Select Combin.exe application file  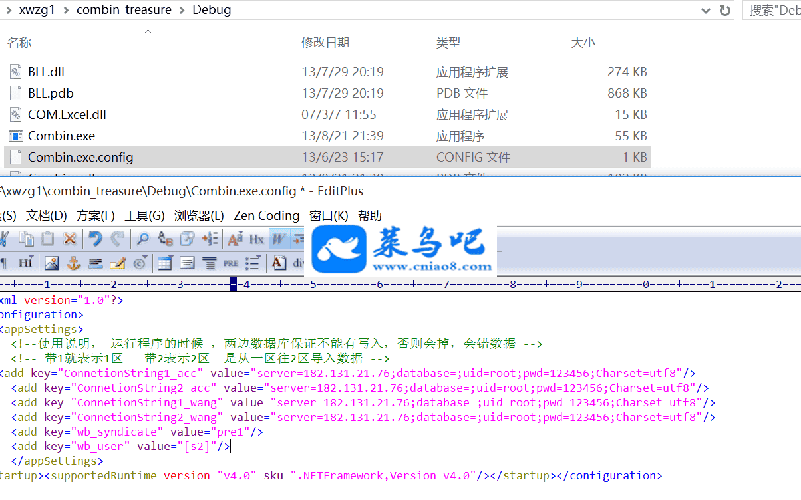(x=61, y=136)
